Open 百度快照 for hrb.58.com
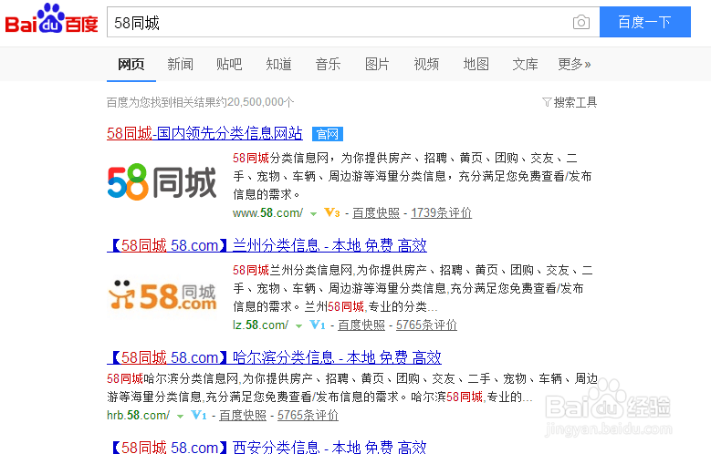Image resolution: width=711 pixels, height=454 pixels. click(243, 415)
